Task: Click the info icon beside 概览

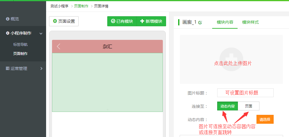Action: tap(8, 19)
